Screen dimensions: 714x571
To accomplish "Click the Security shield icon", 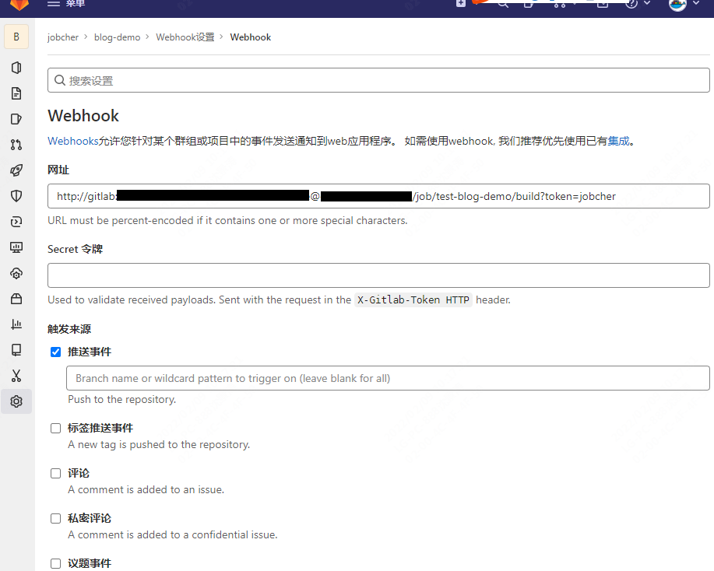I will pyautogui.click(x=16, y=195).
